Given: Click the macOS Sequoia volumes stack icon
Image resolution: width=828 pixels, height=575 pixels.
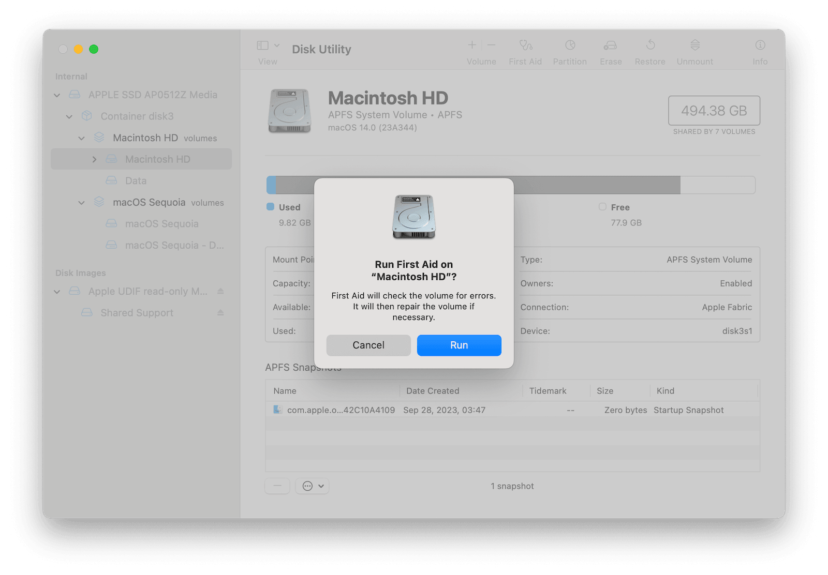Looking at the screenshot, I should (99, 202).
